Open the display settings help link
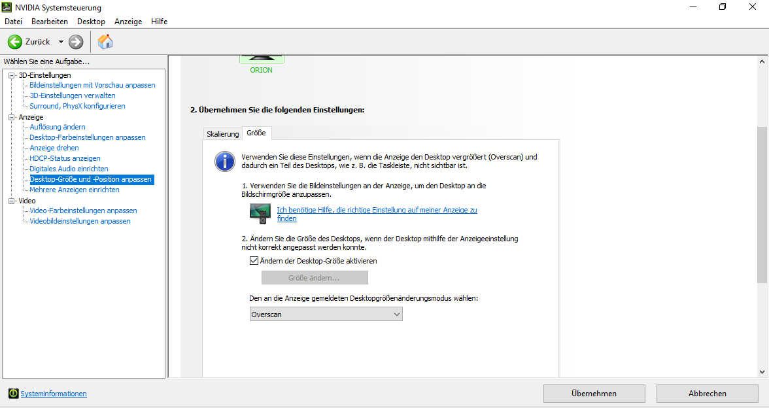 coord(377,214)
